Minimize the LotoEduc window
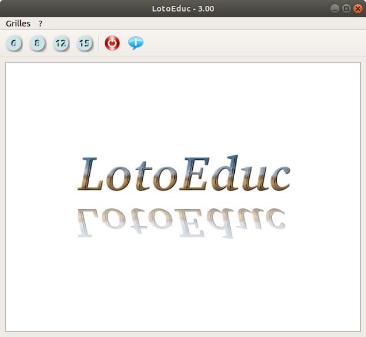 335,9
